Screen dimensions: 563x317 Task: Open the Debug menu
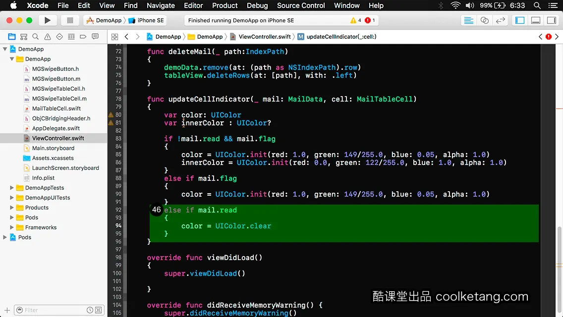(x=257, y=5)
